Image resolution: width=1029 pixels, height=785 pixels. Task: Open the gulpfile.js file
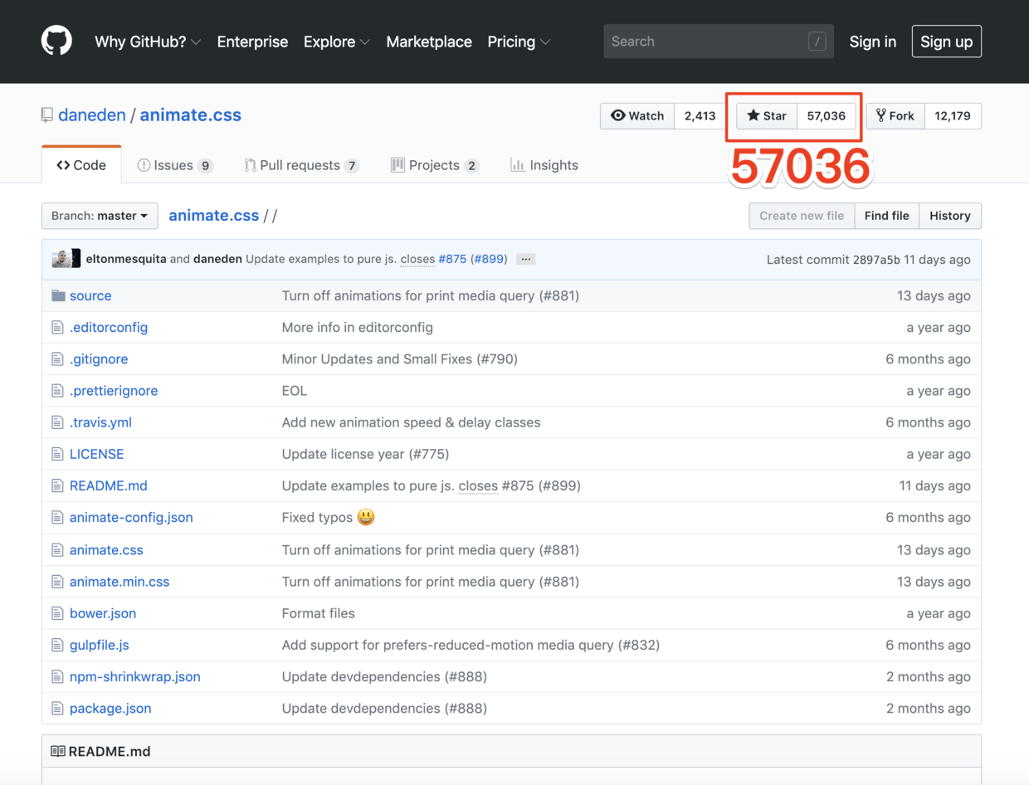pos(100,645)
